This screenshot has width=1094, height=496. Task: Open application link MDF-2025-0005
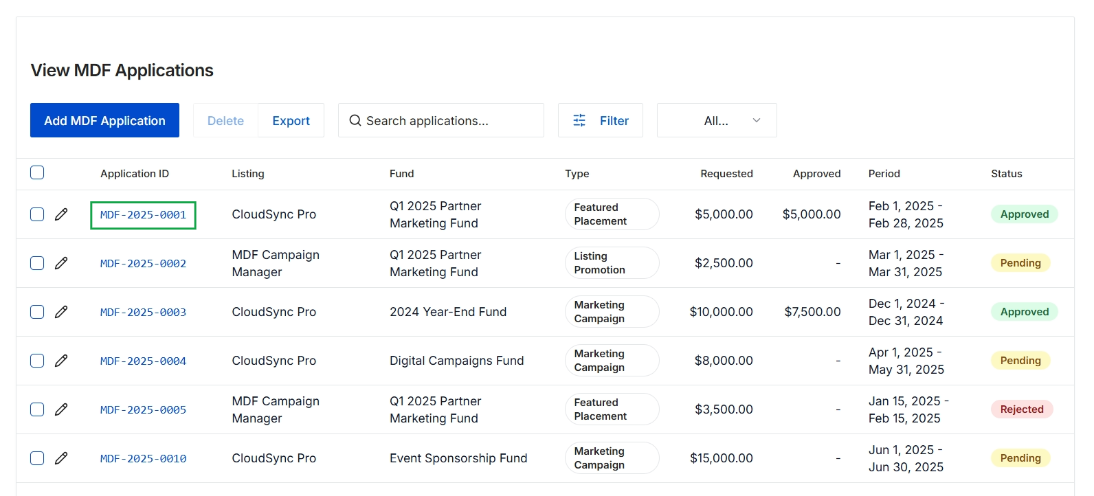(x=143, y=409)
